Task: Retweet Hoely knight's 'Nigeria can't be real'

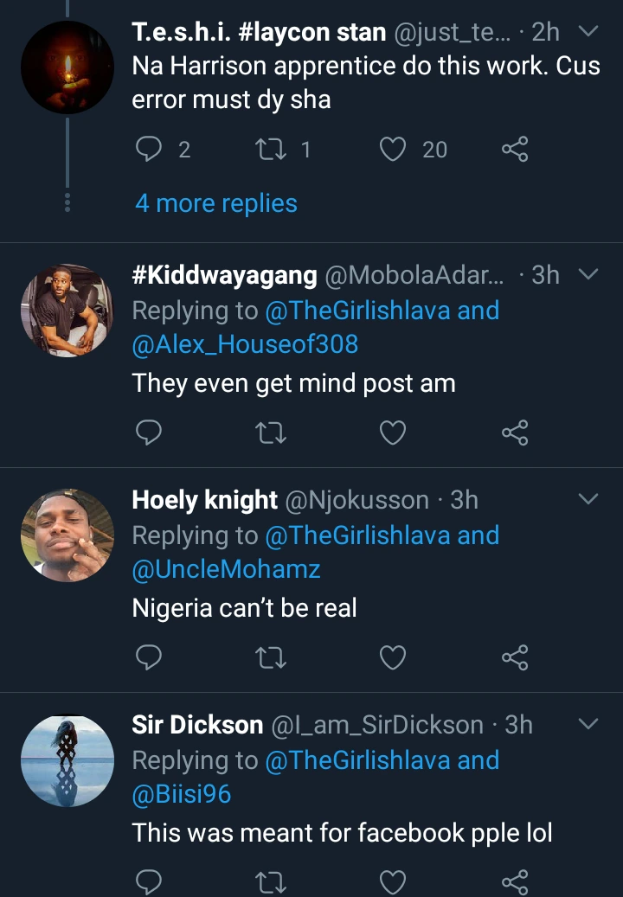Action: (x=271, y=657)
